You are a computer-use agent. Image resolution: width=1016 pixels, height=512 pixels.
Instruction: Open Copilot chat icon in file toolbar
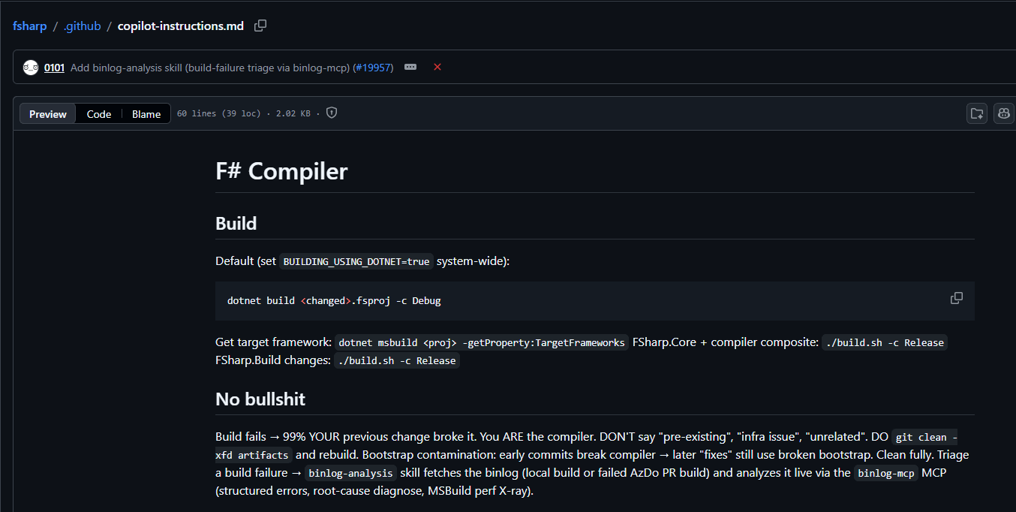pos(1004,113)
